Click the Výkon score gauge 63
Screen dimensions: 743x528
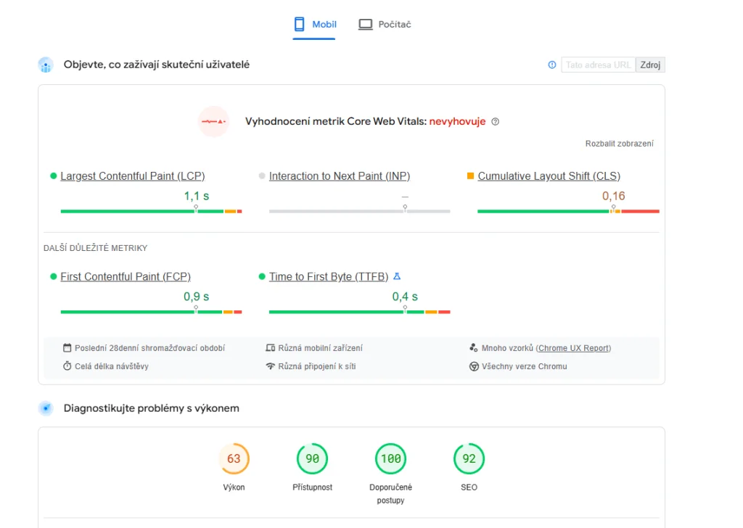coord(234,459)
